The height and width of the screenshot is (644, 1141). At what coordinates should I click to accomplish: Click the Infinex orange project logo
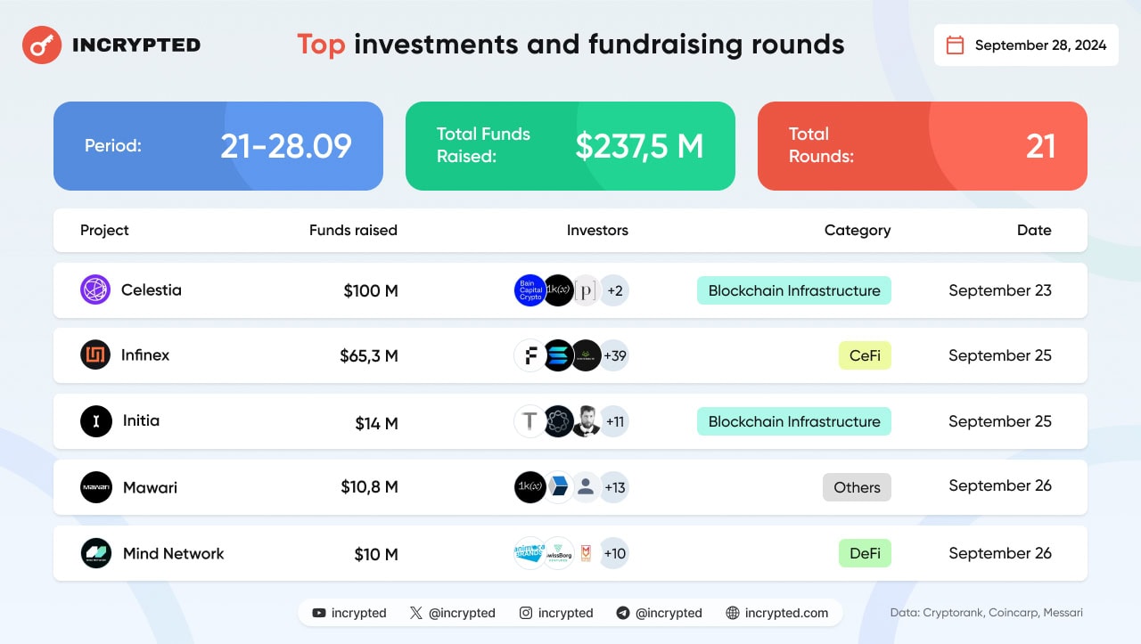coord(95,355)
